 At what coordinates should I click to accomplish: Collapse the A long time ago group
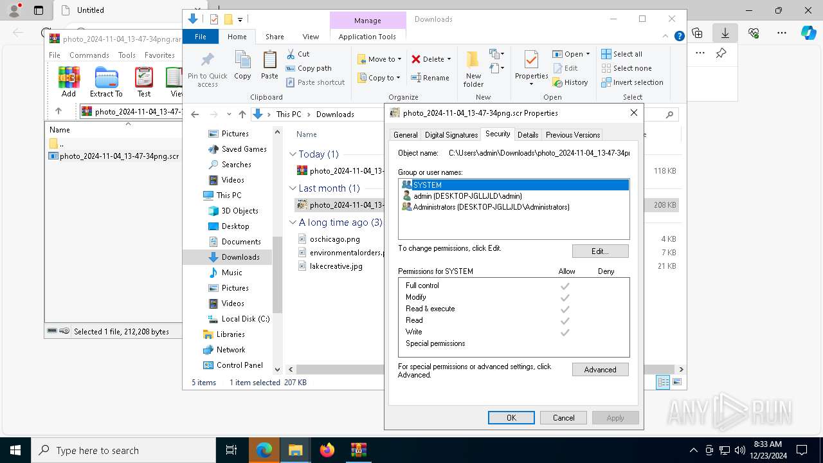(x=293, y=222)
